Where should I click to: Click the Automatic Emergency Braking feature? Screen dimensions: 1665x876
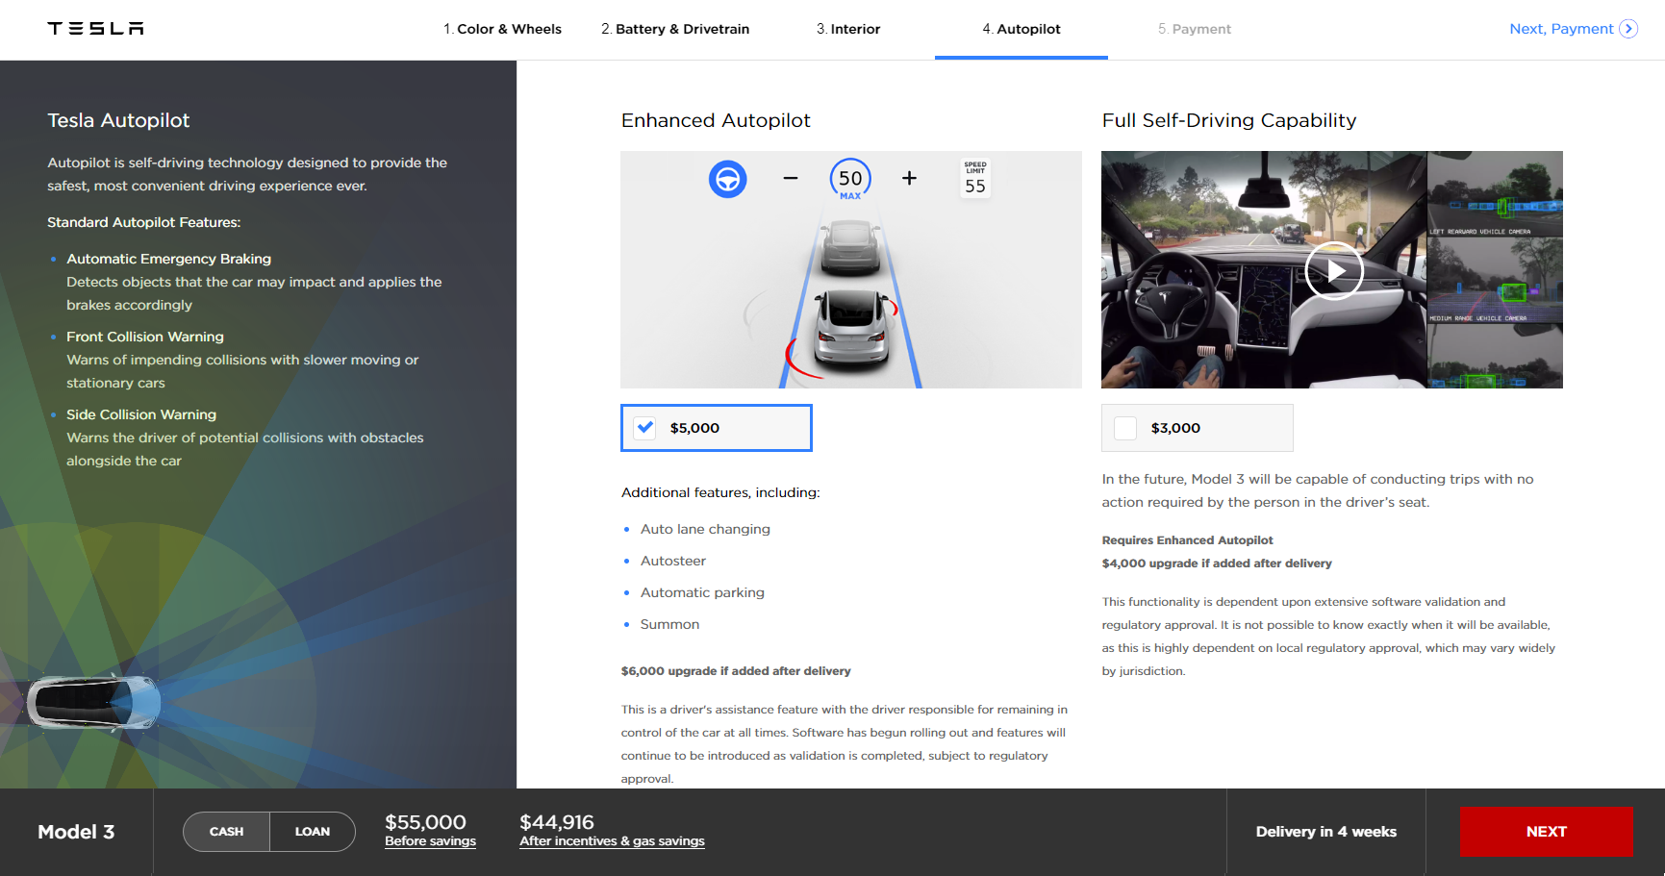[x=168, y=259]
